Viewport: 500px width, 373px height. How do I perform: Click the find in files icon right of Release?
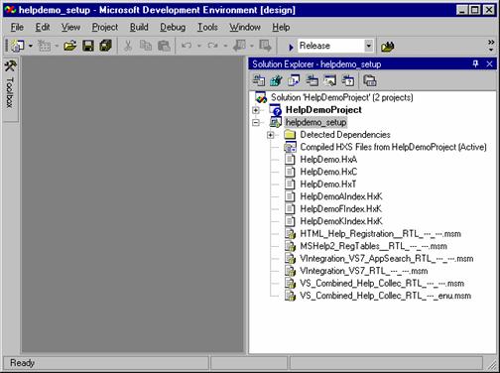[x=387, y=47]
